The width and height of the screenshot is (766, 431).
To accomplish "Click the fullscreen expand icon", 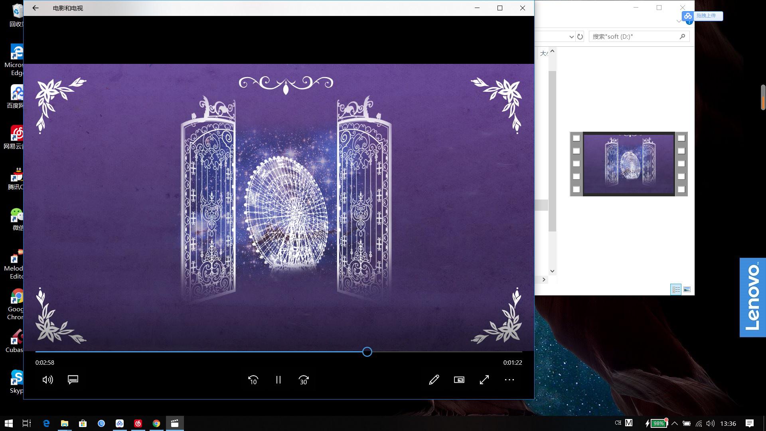I will click(x=484, y=380).
